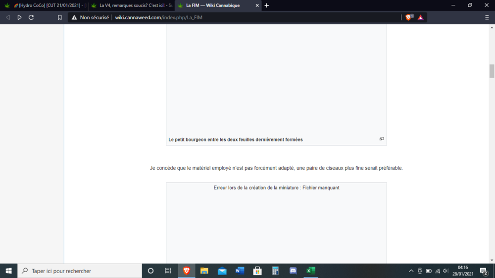Open Mail app from taskbar

pyautogui.click(x=222, y=271)
